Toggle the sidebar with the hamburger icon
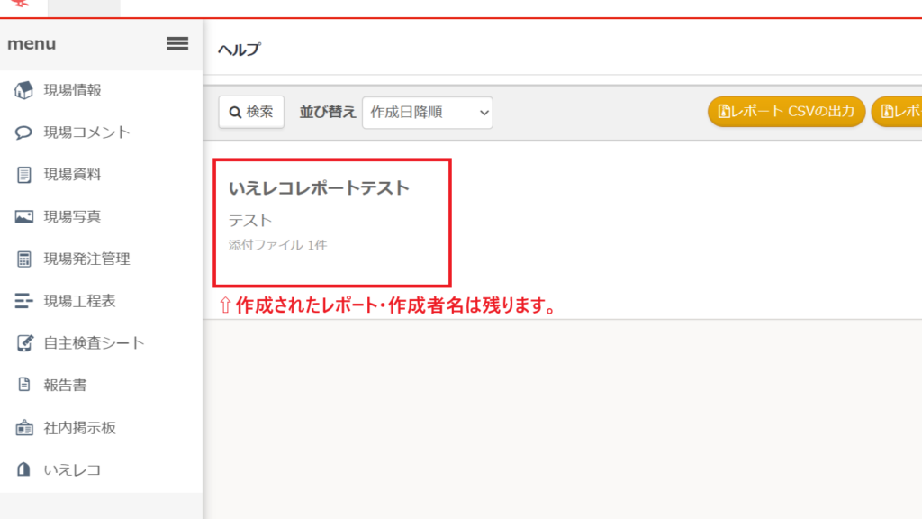This screenshot has height=519, width=922. (177, 43)
